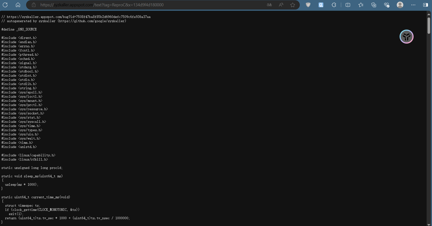Click the "#include <dirent.h>" line
Screen dimensions: 432x226
pyautogui.click(x=19, y=38)
